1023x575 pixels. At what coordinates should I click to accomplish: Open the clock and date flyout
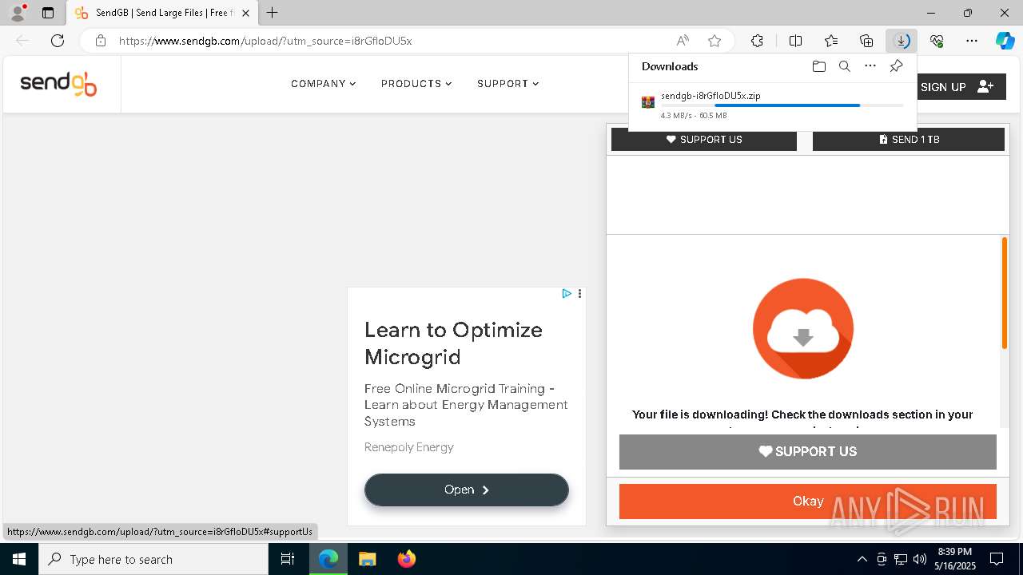click(955, 559)
